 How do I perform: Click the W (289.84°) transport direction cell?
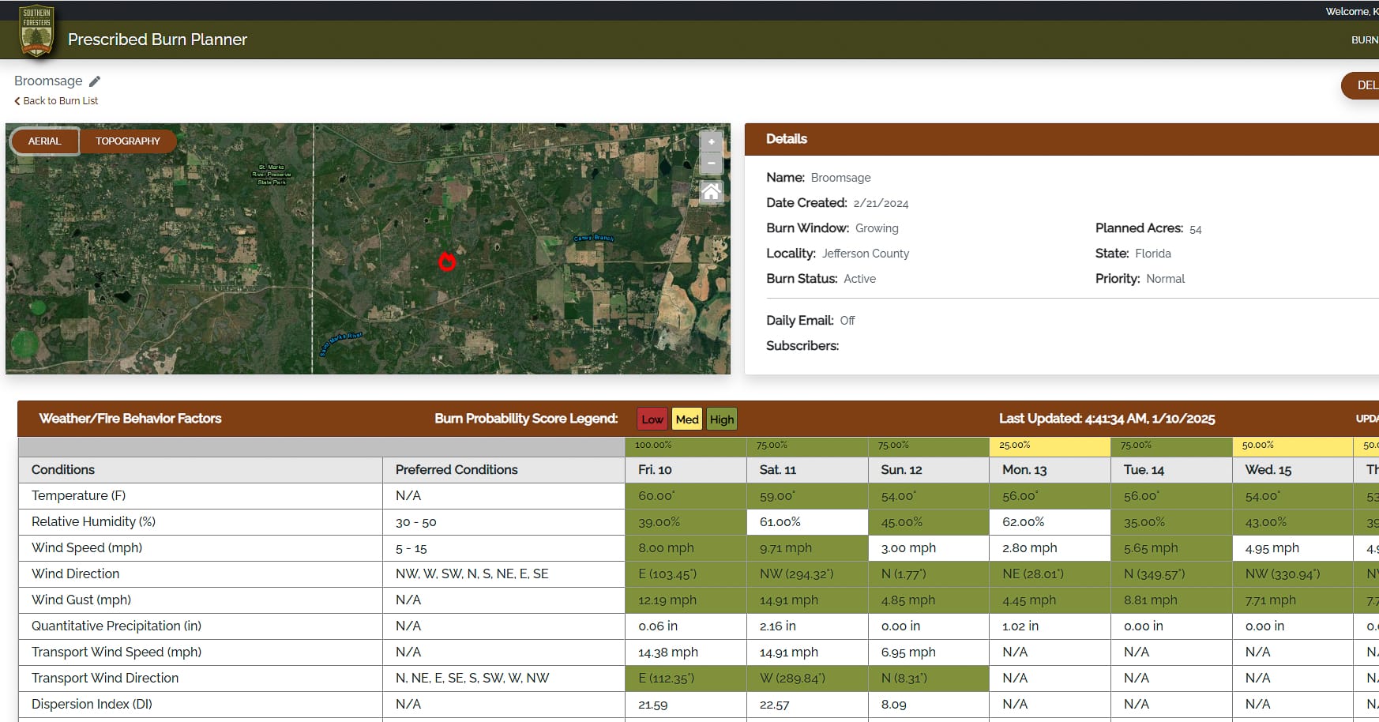(807, 679)
